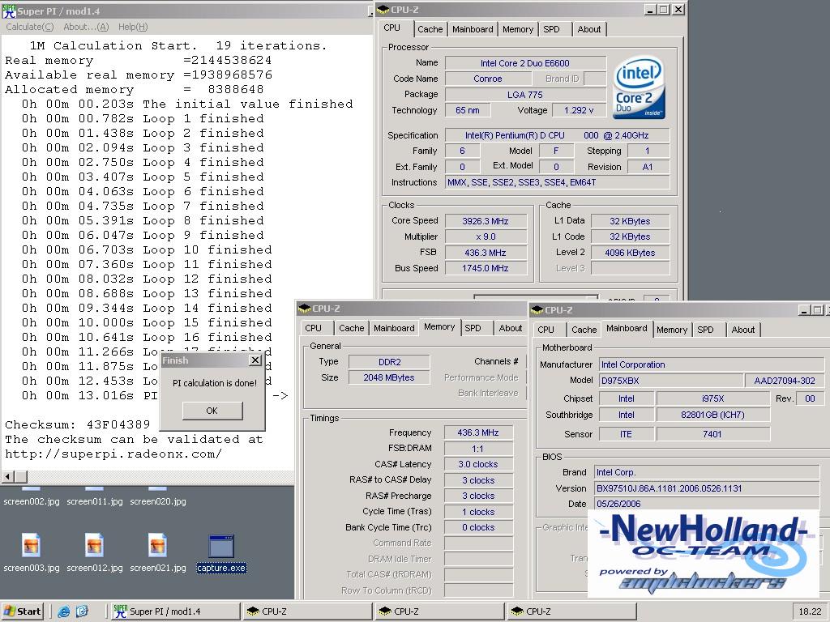This screenshot has width=830, height=622.
Task: Click the multiplier value 'x 9.0'
Action: coord(486,237)
